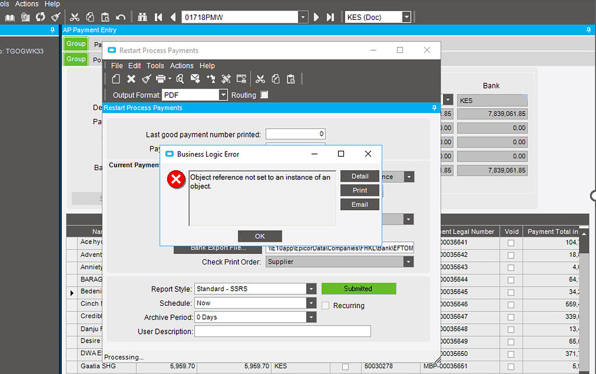Enable the Routing checkbox

[263, 95]
